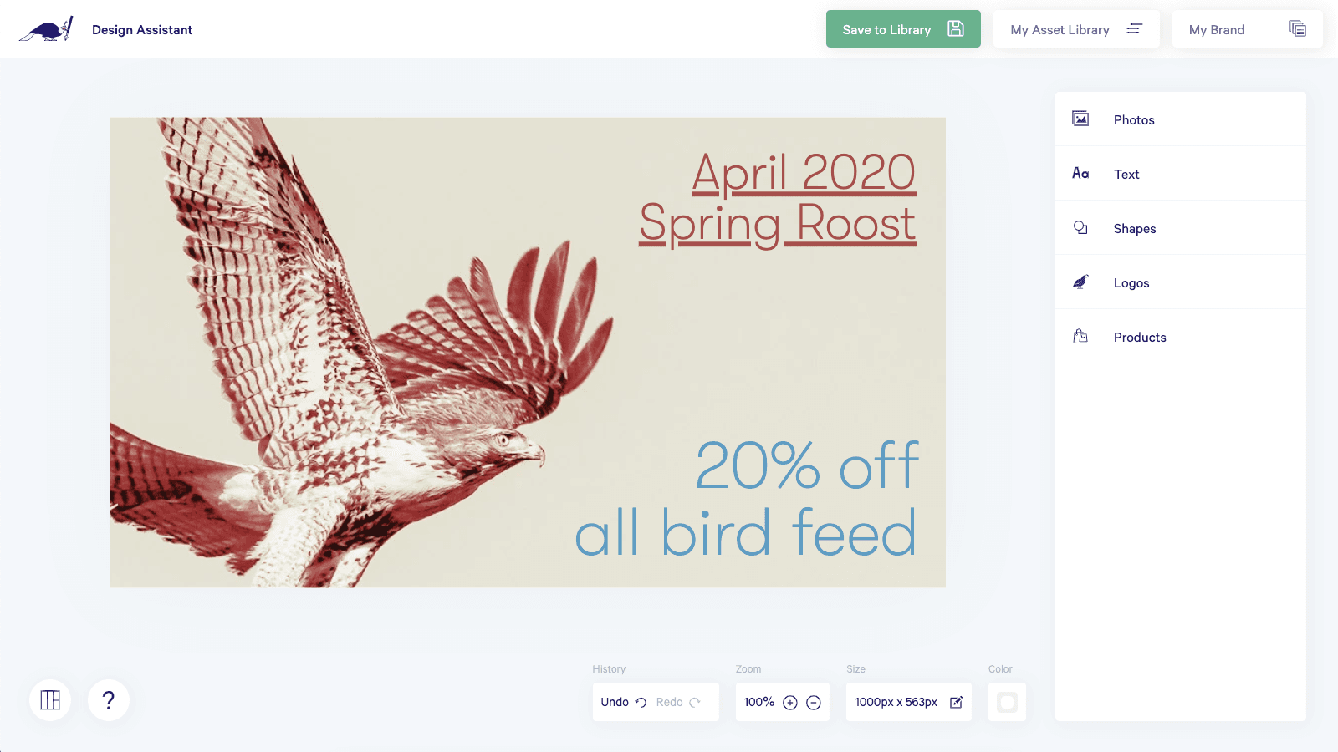Click the Save to Library button
Viewport: 1338px width, 752px height.
(x=902, y=29)
